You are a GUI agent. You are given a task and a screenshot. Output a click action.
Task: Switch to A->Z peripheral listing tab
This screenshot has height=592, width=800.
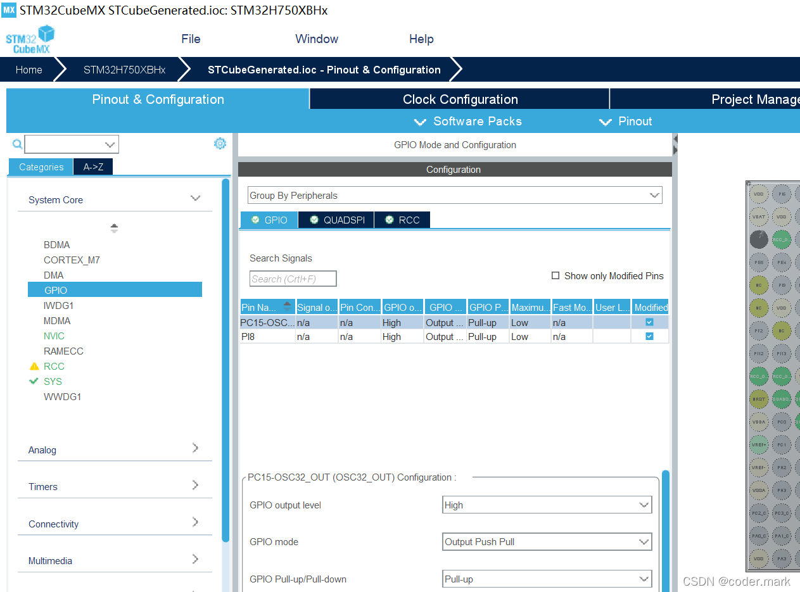[x=93, y=167]
